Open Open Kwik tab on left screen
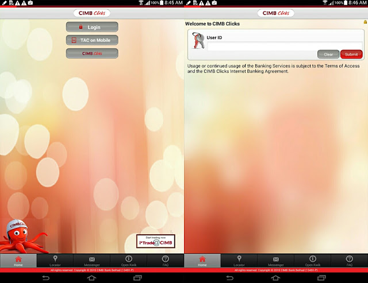The image size is (368, 283). (129, 261)
